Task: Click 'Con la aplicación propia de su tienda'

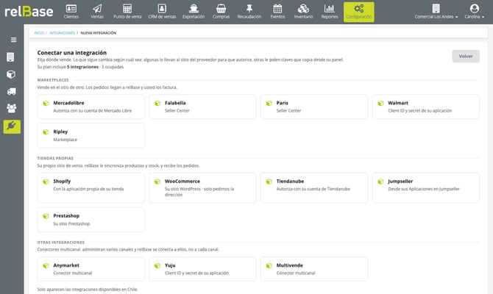Action: (88, 189)
